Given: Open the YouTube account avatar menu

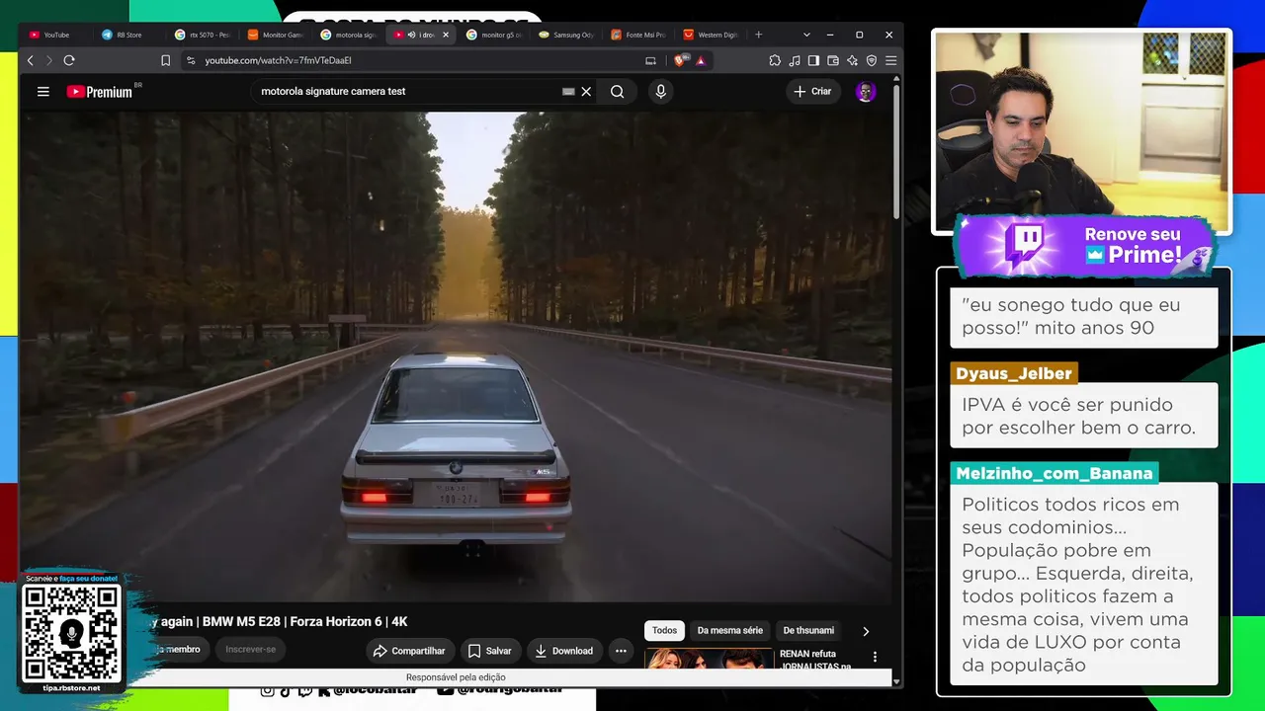Looking at the screenshot, I should point(866,92).
